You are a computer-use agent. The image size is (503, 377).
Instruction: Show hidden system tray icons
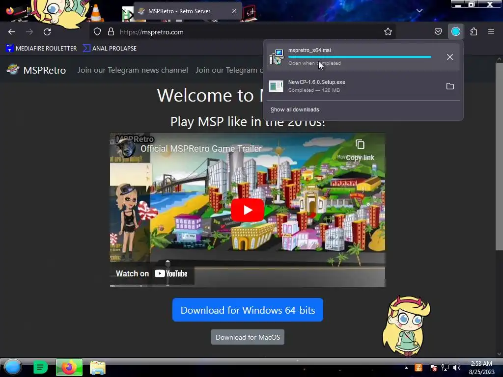pyautogui.click(x=406, y=368)
